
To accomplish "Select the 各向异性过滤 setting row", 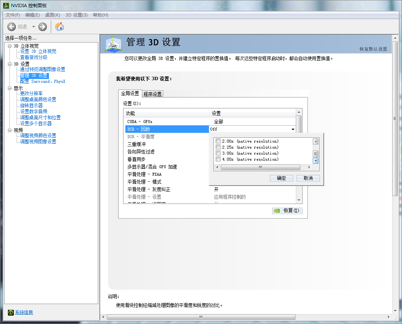I will click(x=167, y=152).
